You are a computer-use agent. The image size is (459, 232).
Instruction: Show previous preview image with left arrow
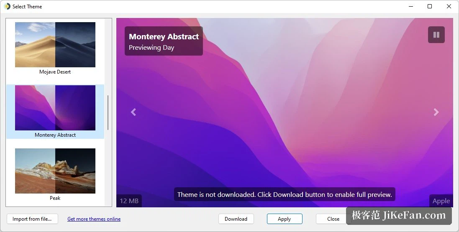[x=133, y=112]
